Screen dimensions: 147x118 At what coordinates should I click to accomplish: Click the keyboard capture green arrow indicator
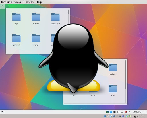(x=130, y=116)
